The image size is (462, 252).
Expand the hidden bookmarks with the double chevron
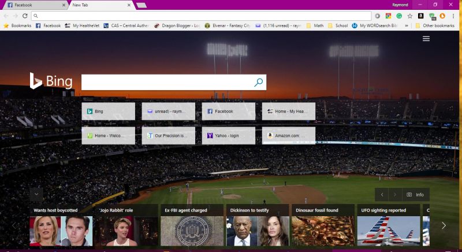[407, 25]
